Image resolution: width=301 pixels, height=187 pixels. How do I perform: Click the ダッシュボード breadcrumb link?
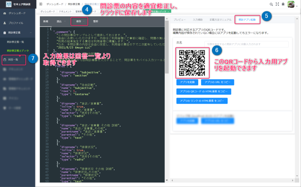pyautogui.click(x=55, y=4)
